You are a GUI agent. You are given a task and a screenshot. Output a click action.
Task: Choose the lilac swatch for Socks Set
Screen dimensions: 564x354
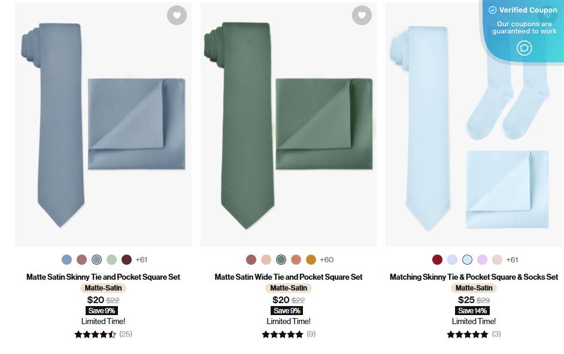482,259
